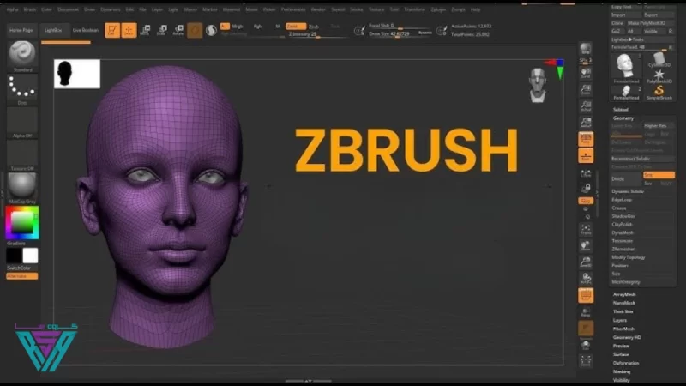Click the Scroll canvas icon

coord(586,73)
